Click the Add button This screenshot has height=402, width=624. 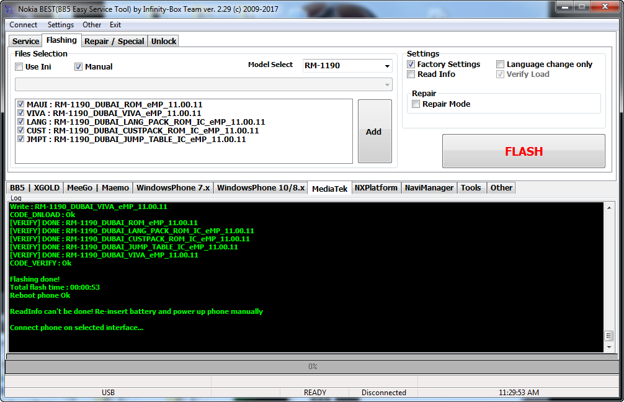[x=375, y=132]
